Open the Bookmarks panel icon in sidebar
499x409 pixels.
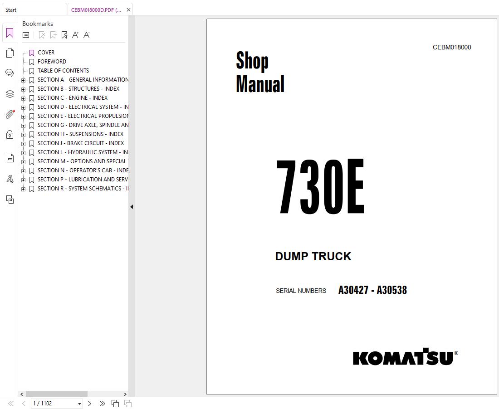pyautogui.click(x=10, y=33)
